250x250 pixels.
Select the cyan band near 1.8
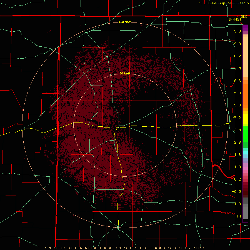click(x=245, y=153)
